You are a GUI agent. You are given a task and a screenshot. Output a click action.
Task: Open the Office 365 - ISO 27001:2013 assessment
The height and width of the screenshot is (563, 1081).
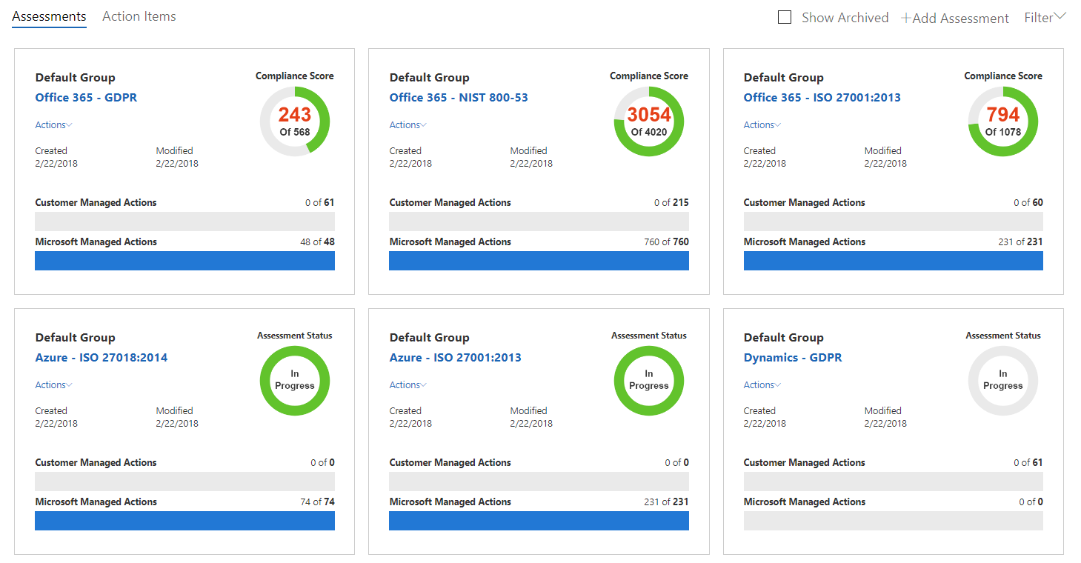pos(822,97)
